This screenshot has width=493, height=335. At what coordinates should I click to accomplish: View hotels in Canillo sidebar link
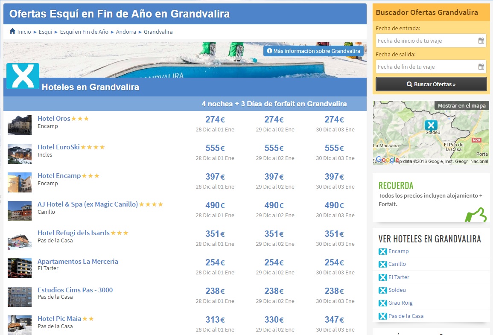[x=397, y=264]
